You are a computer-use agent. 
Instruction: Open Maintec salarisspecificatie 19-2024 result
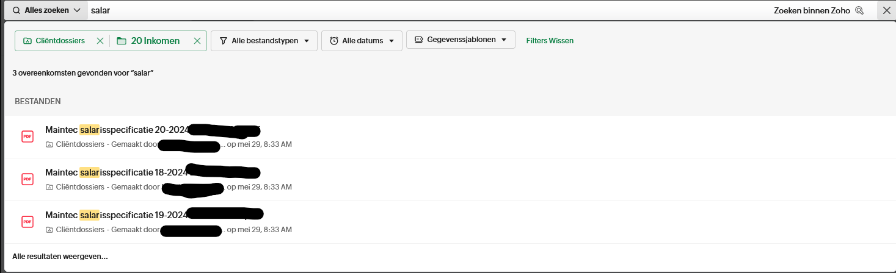pos(116,215)
